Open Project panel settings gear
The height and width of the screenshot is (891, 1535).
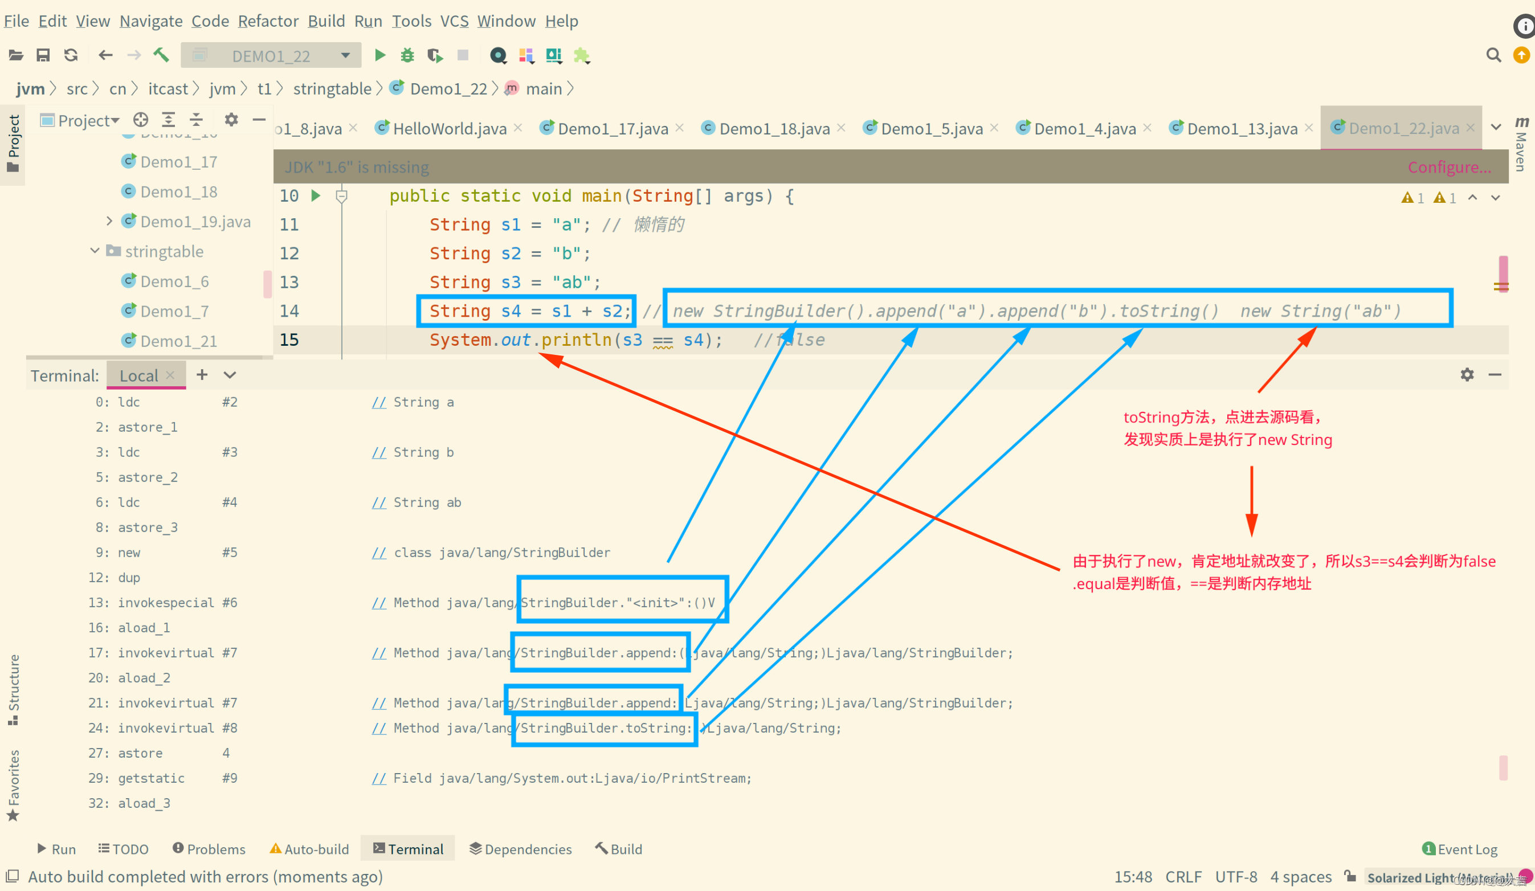231,120
